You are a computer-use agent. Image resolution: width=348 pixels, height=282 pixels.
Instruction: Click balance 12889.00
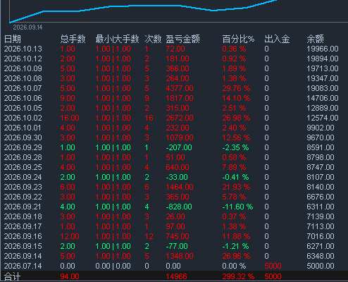323,108
